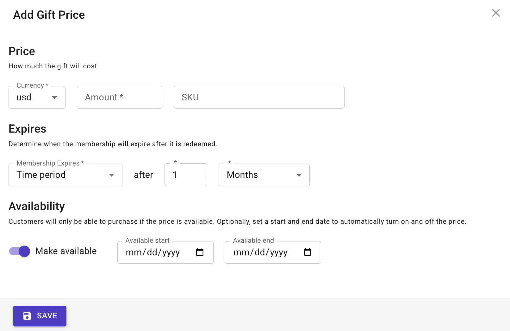Close the Add Gift Price dialog

pos(496,13)
